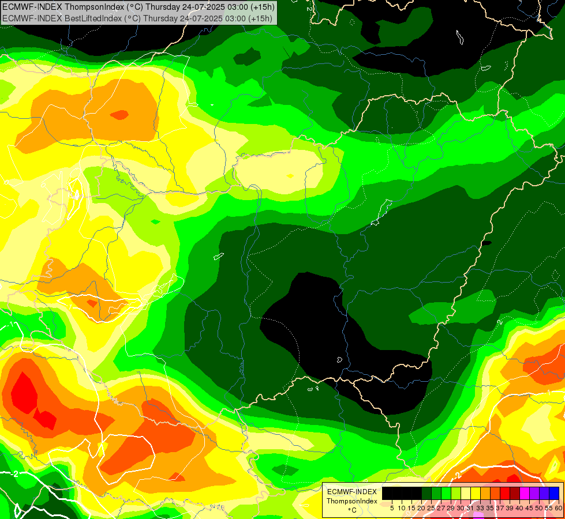Select the orange 33–35 legend swatch
This screenshot has height=519, width=565.
click(485, 493)
